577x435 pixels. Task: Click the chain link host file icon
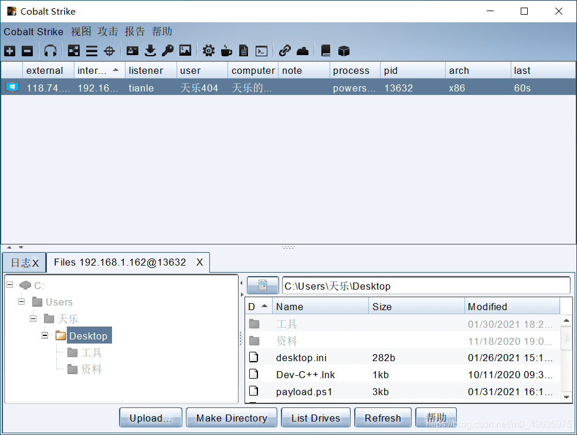(285, 51)
